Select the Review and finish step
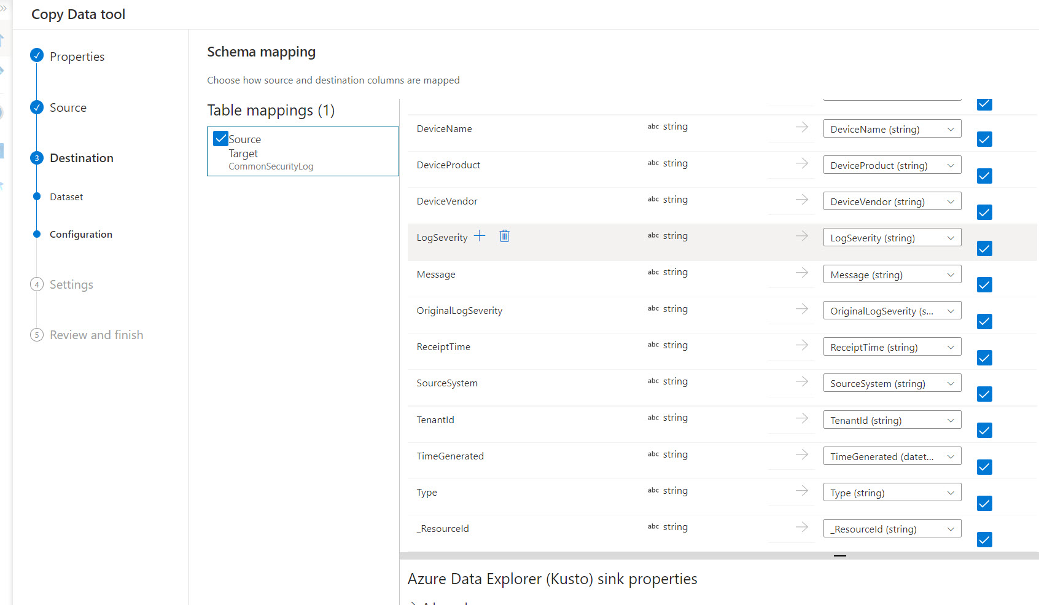 pos(96,335)
